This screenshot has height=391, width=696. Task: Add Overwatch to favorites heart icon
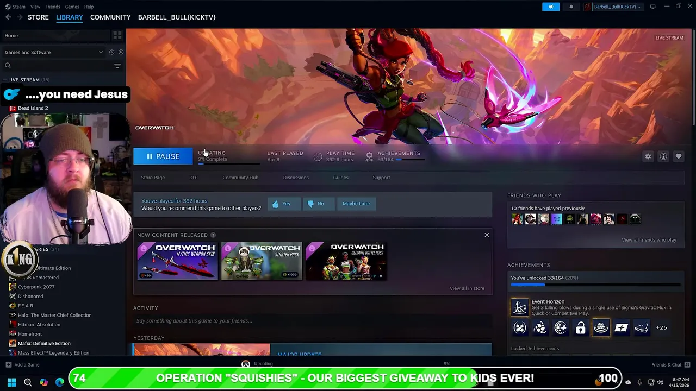click(679, 156)
